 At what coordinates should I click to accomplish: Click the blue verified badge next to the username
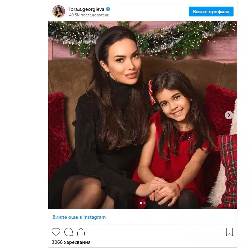point(108,9)
